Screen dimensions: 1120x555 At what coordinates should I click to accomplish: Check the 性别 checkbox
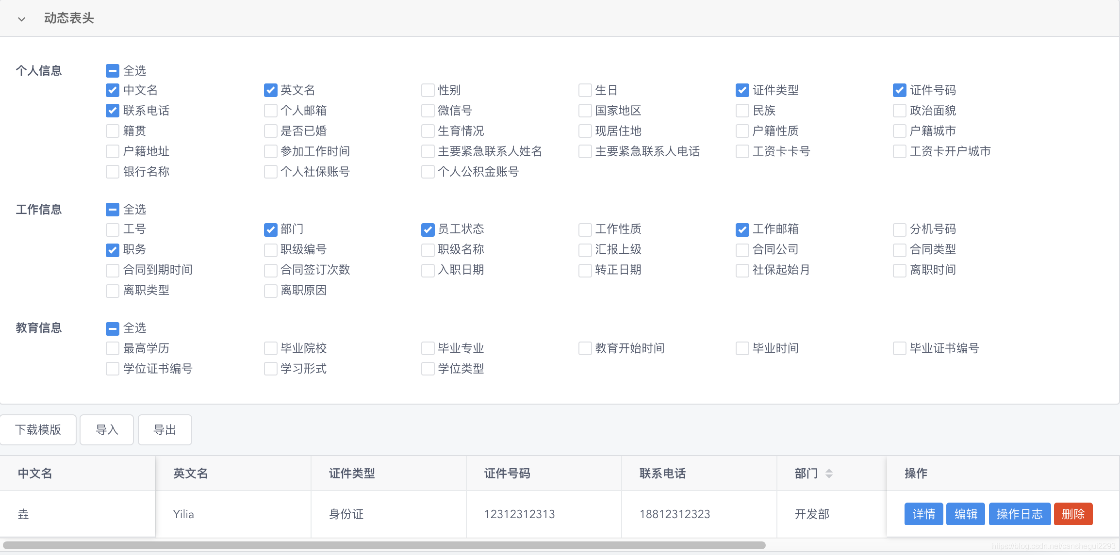tap(428, 90)
